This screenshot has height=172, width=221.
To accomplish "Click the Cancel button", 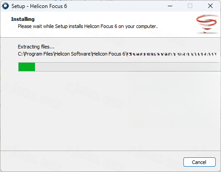I will coord(199,162).
